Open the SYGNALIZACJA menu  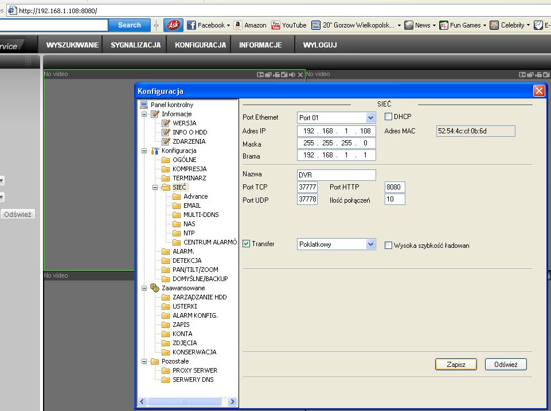[x=136, y=45]
